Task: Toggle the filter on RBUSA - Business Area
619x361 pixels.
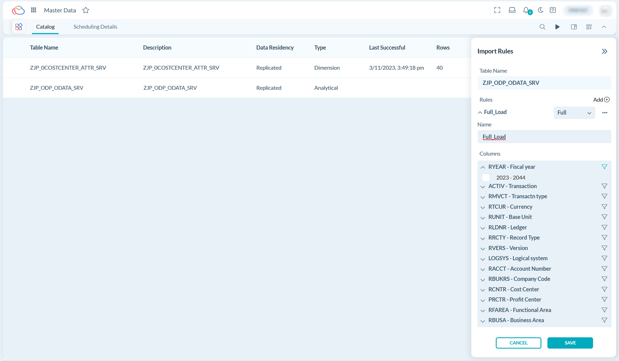Action: 604,320
